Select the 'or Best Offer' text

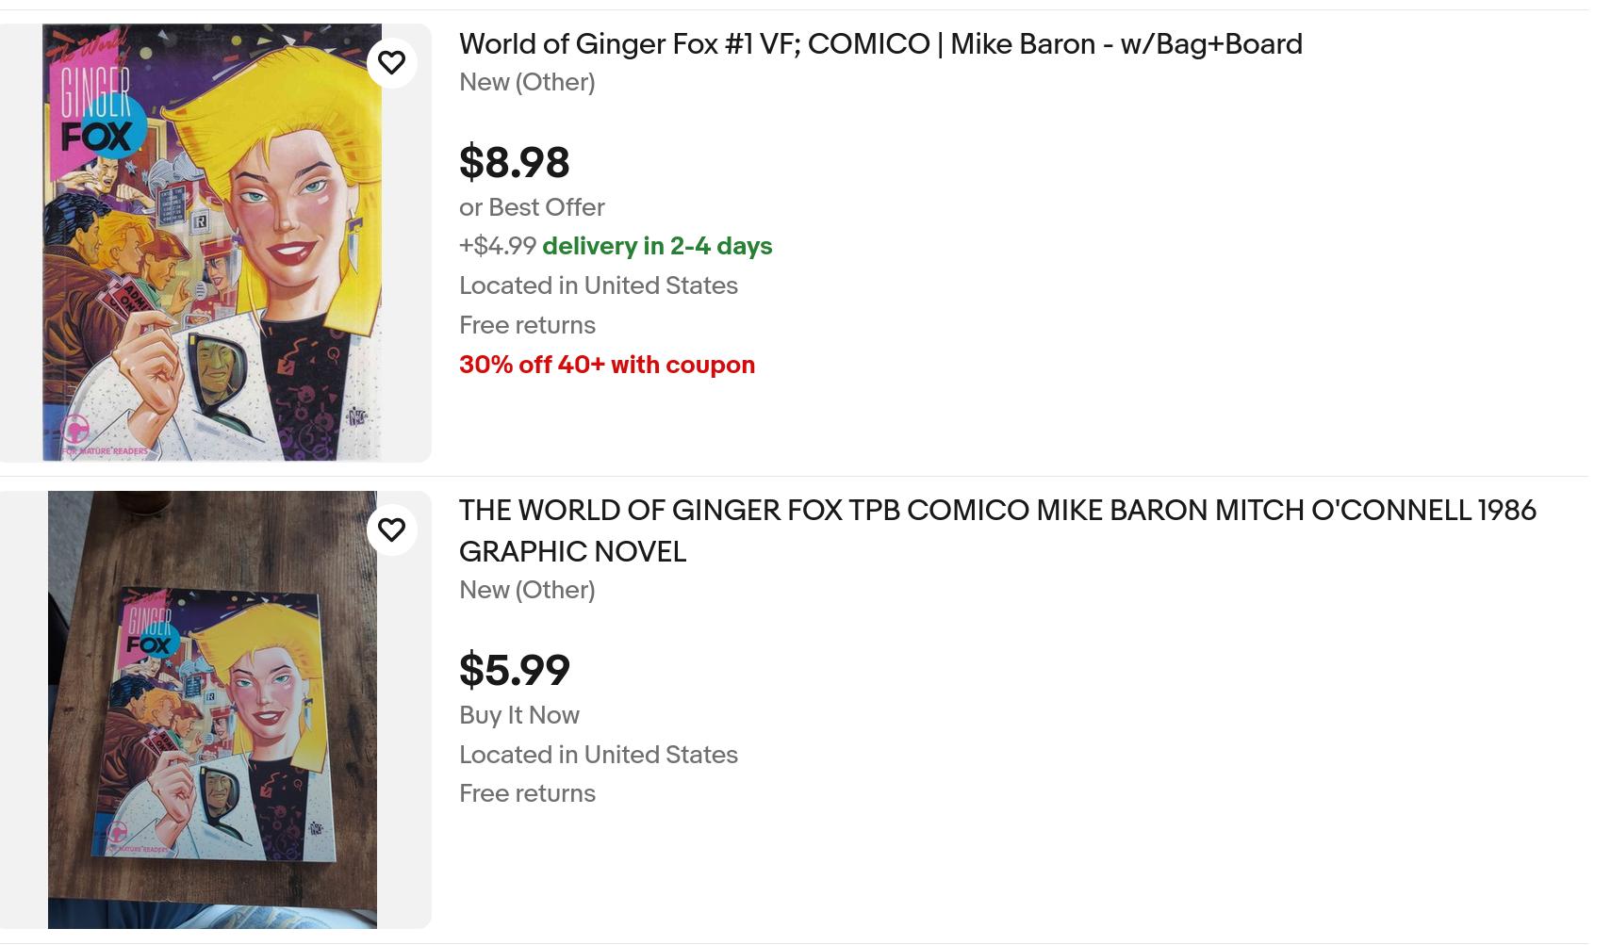[x=532, y=207]
